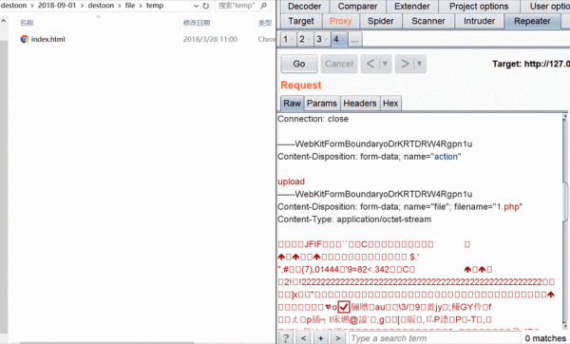Screen dimensions: 570x344
Task: Select Repeater tab number 2
Action: tap(302, 39)
